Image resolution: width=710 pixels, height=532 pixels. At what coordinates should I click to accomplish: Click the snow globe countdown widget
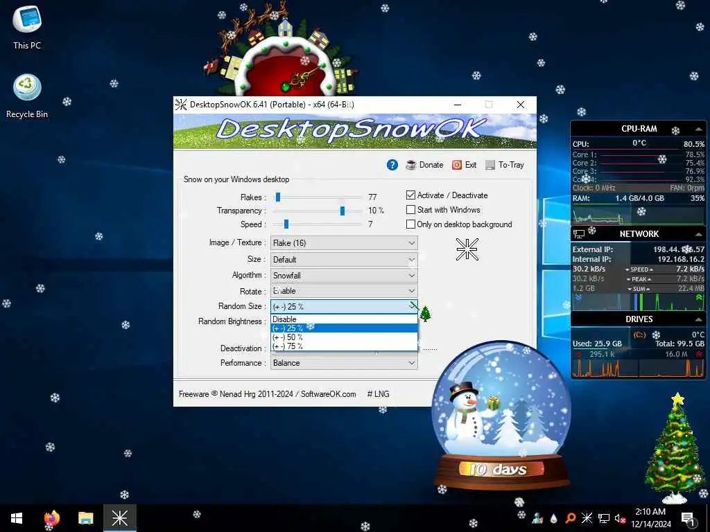(x=502, y=416)
